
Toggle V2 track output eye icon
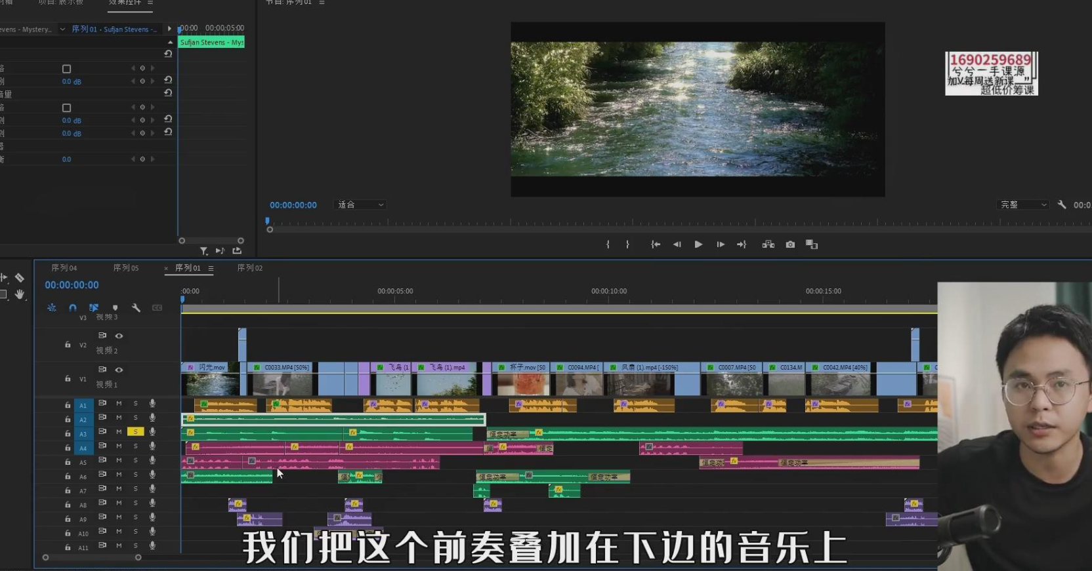[x=119, y=336]
